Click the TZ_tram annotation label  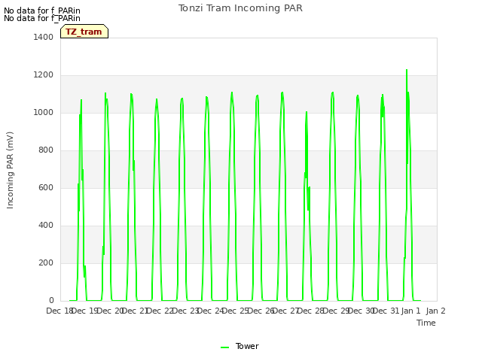pyautogui.click(x=84, y=32)
